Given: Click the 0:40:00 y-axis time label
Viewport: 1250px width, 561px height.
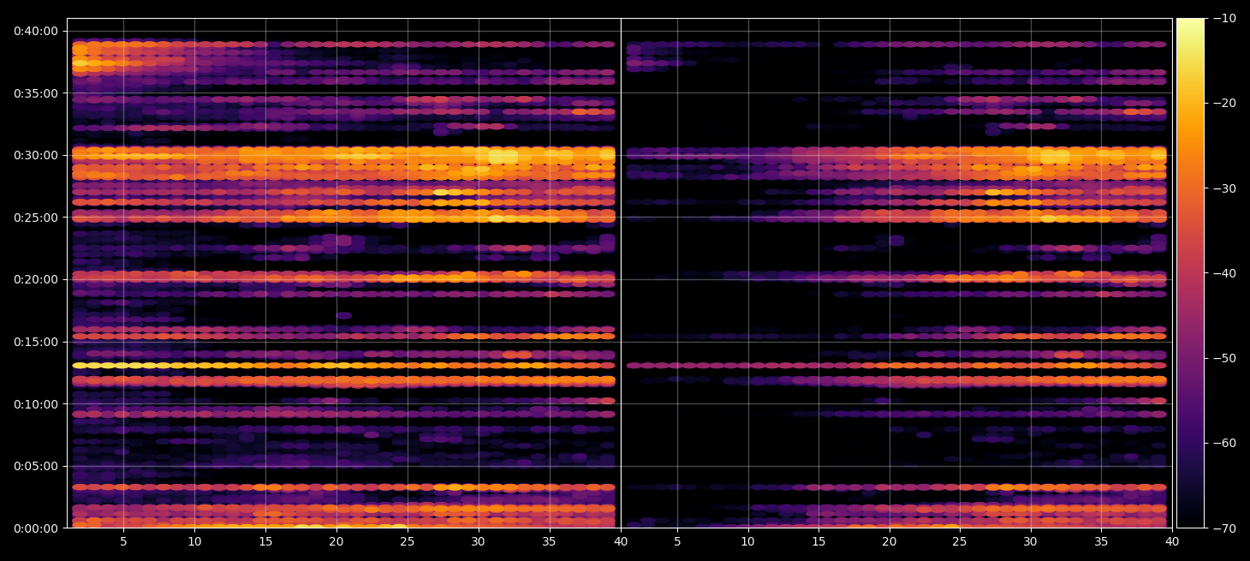Looking at the screenshot, I should 36,31.
